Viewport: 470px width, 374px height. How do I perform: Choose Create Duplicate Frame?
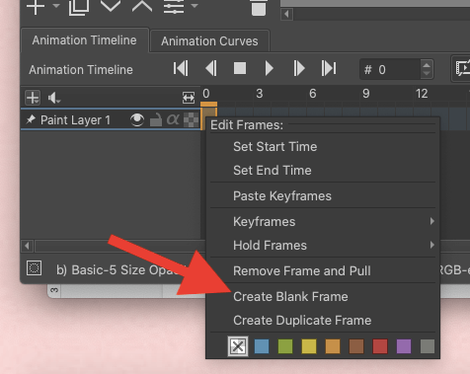[323, 321]
